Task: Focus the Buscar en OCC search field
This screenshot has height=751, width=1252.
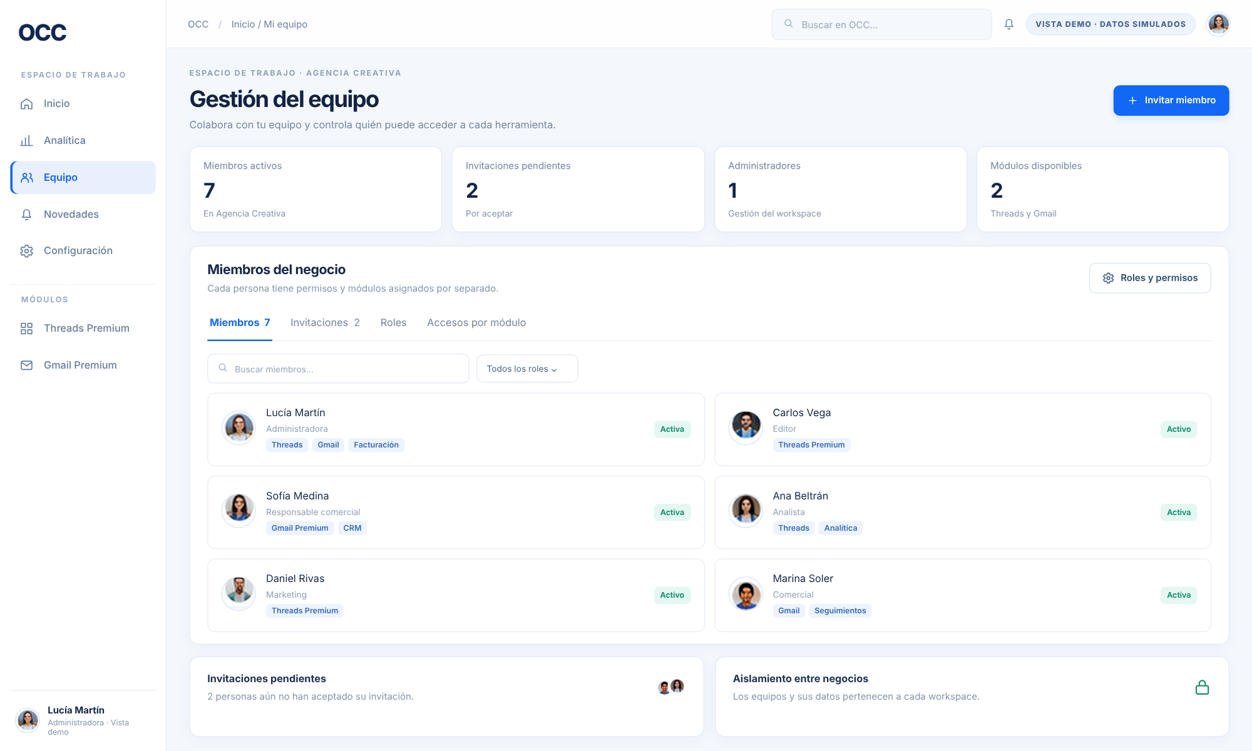Action: (881, 24)
